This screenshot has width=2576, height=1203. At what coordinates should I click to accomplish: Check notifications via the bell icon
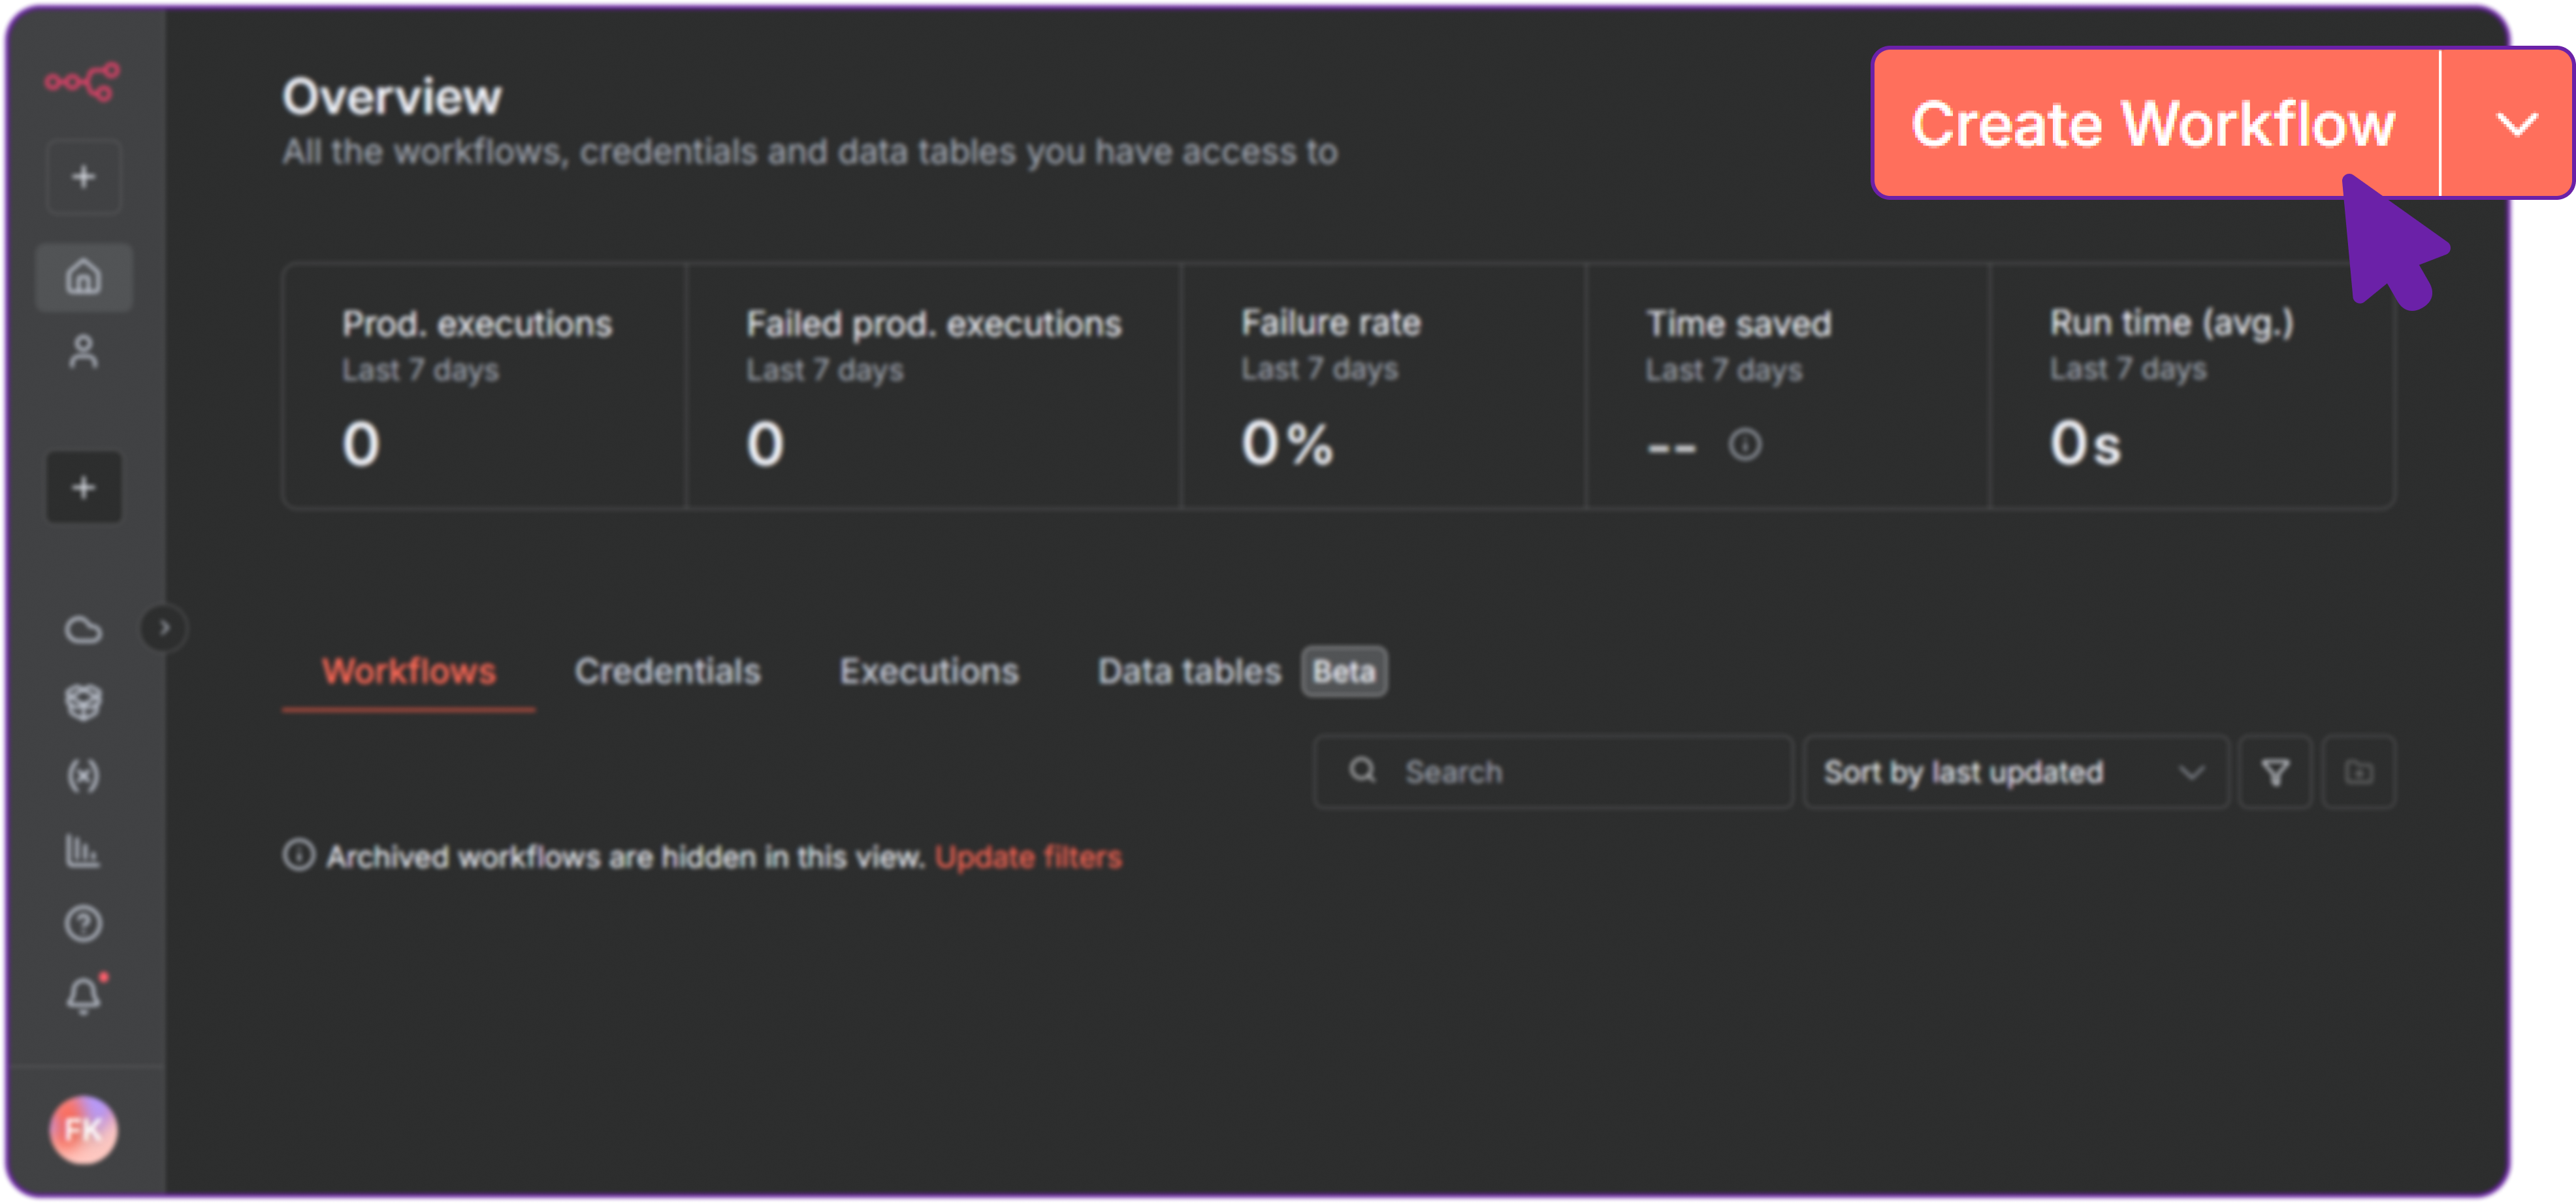84,994
